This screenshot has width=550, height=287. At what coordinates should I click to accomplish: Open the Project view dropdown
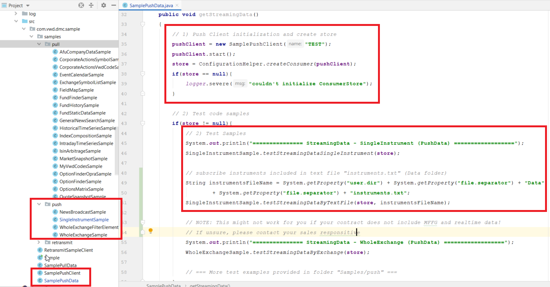[x=28, y=6]
